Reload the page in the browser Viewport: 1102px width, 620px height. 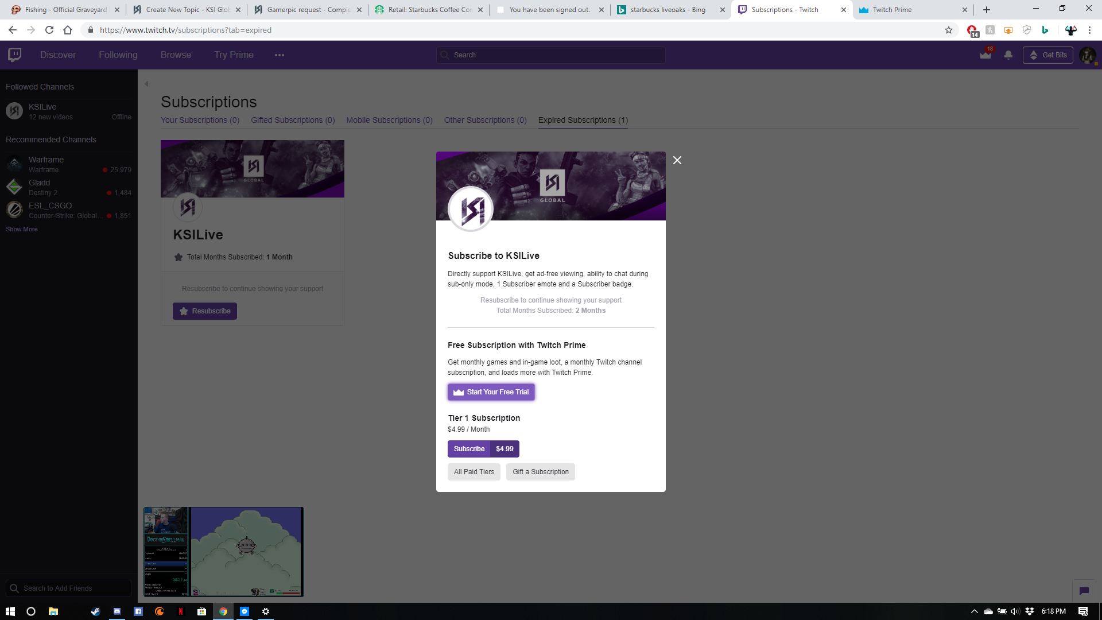(x=49, y=30)
